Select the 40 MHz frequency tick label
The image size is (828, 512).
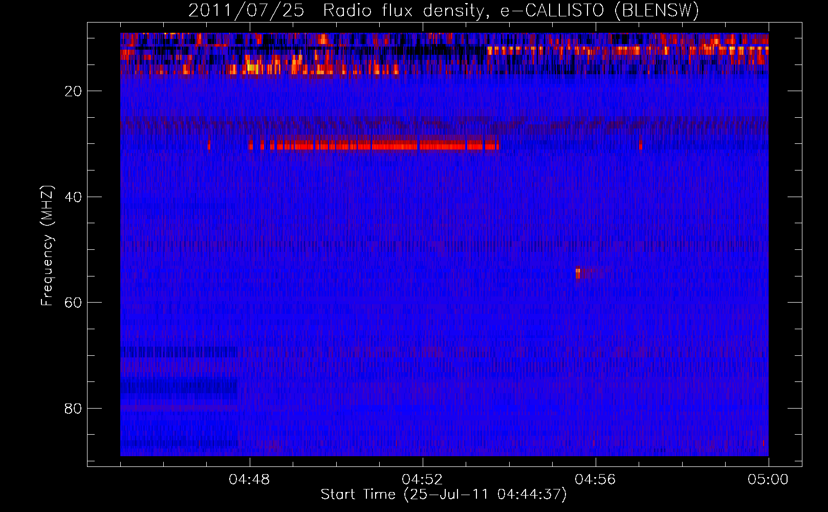(x=74, y=197)
